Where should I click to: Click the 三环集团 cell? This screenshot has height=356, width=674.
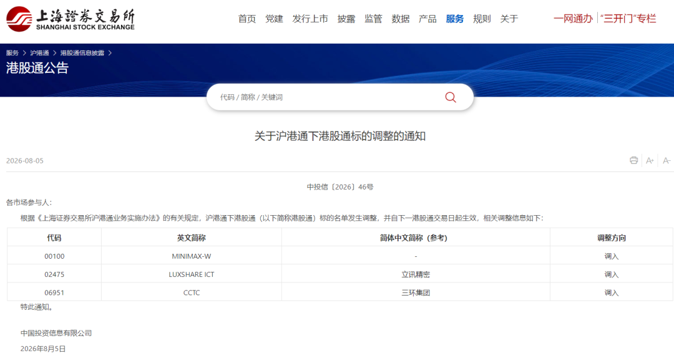tap(416, 293)
